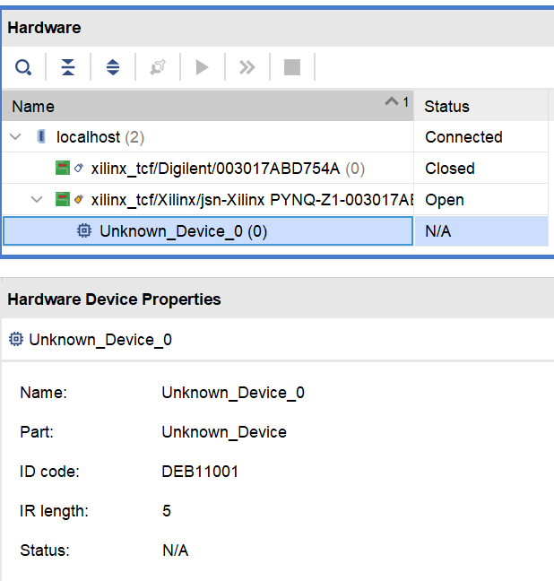Viewport: 554px width, 581px height.
Task: Click the sort ascending arrow in Name header
Action: pyautogui.click(x=392, y=101)
